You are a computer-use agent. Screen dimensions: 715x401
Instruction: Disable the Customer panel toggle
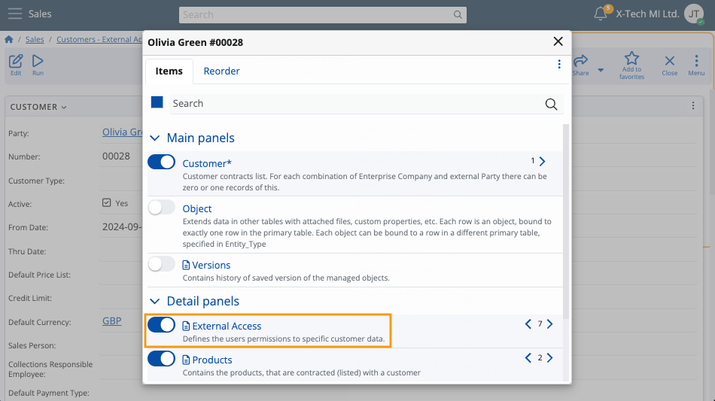point(161,163)
